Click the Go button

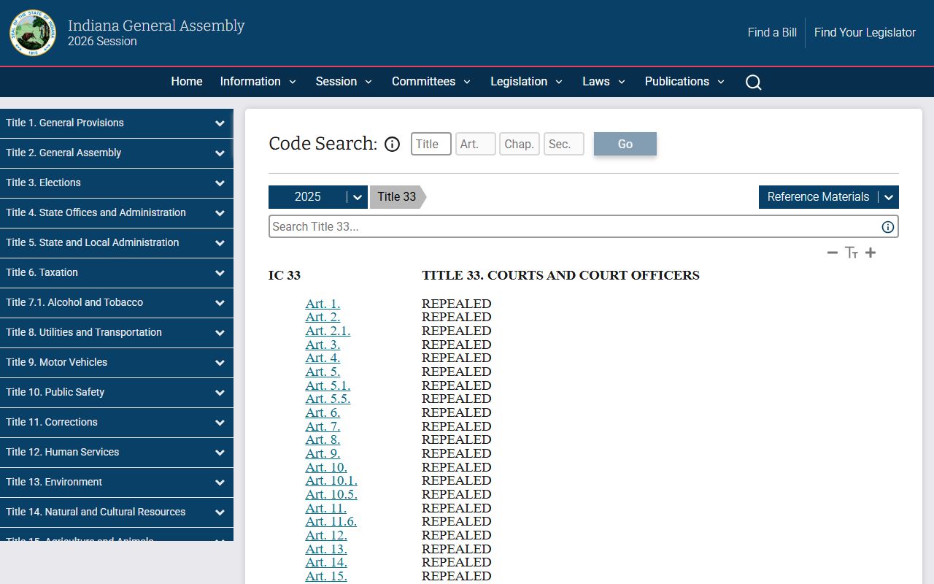tap(625, 144)
